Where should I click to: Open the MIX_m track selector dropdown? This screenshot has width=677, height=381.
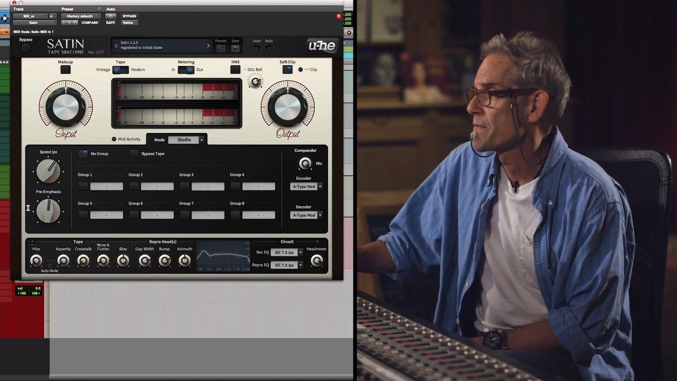click(x=30, y=16)
